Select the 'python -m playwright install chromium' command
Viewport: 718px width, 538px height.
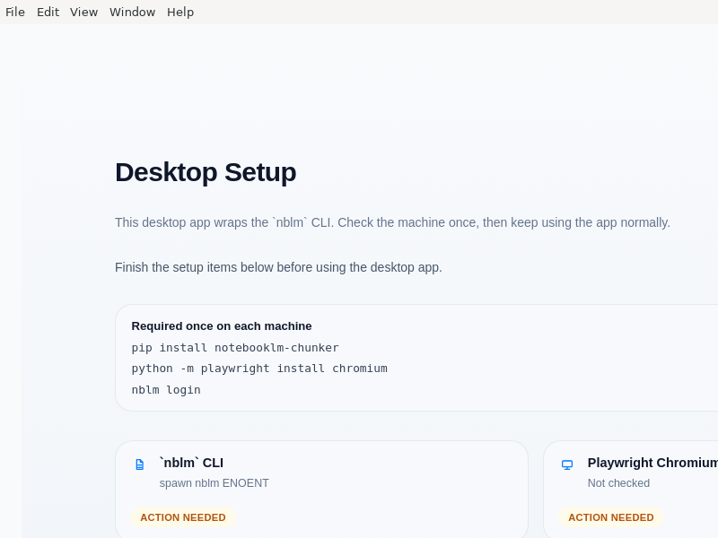pyautogui.click(x=259, y=369)
